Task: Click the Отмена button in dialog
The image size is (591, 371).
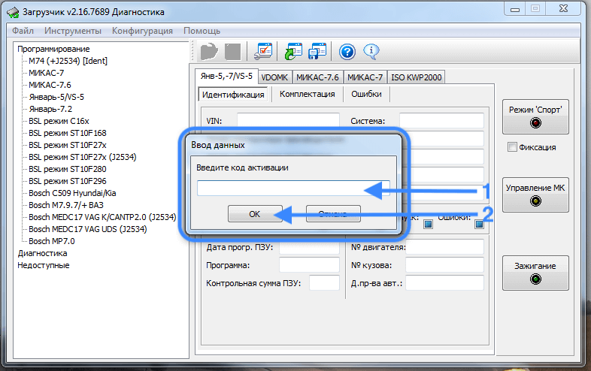Action: [333, 214]
